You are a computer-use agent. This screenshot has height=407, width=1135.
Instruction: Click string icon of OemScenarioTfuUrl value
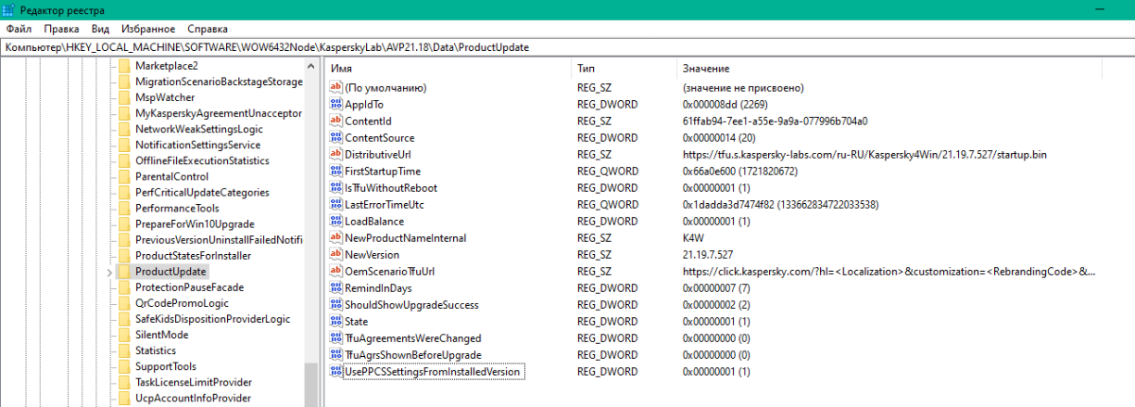[336, 271]
